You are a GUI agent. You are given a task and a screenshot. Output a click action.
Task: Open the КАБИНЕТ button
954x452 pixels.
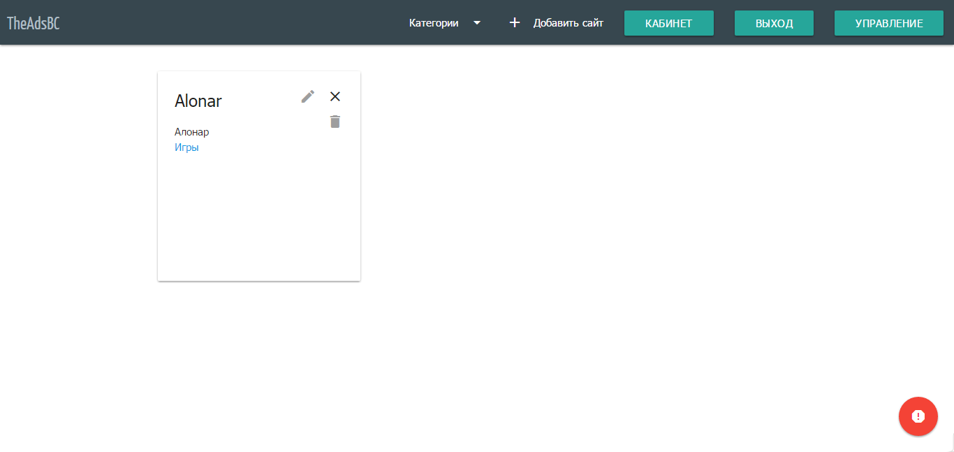click(x=668, y=23)
